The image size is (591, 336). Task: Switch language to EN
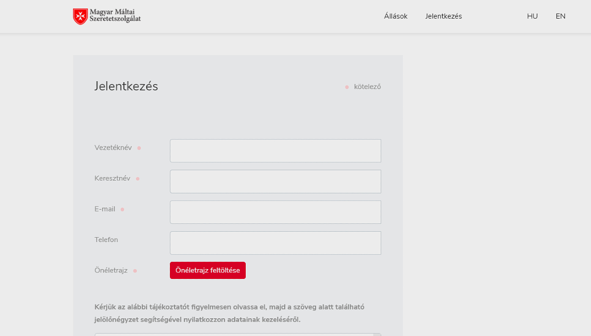[560, 16]
